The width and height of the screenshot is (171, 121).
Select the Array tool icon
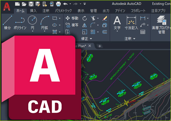click(x=93, y=32)
